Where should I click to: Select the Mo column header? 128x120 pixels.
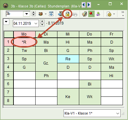click(x=24, y=34)
